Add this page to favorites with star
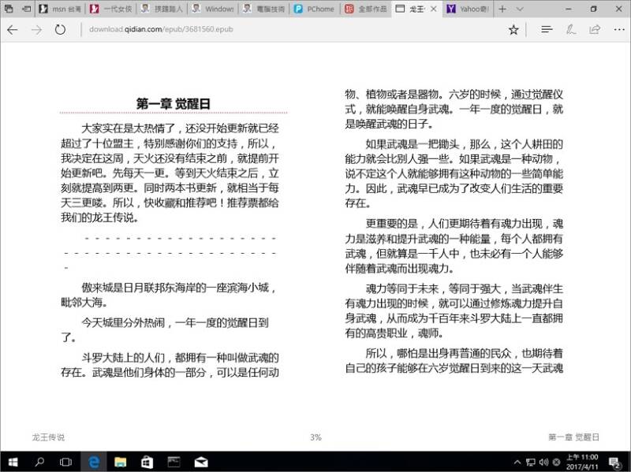 point(513,30)
